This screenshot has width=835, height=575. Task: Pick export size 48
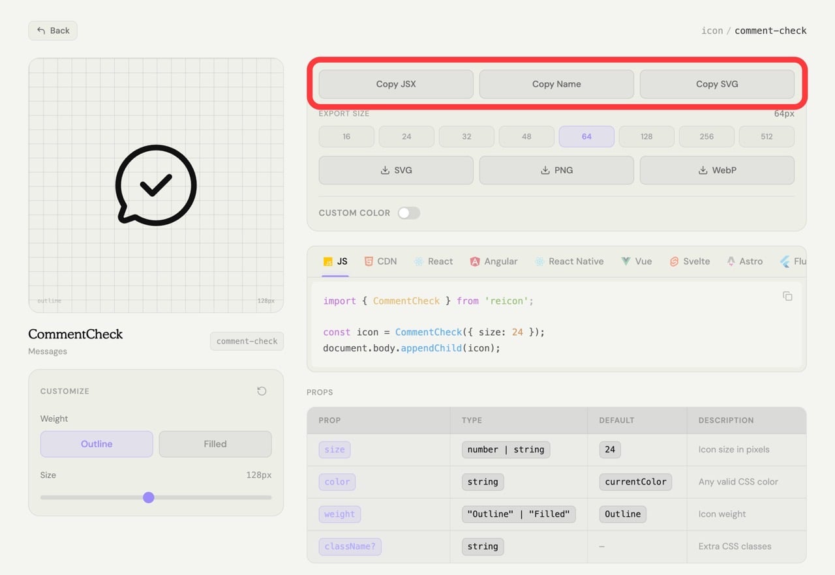[526, 137]
